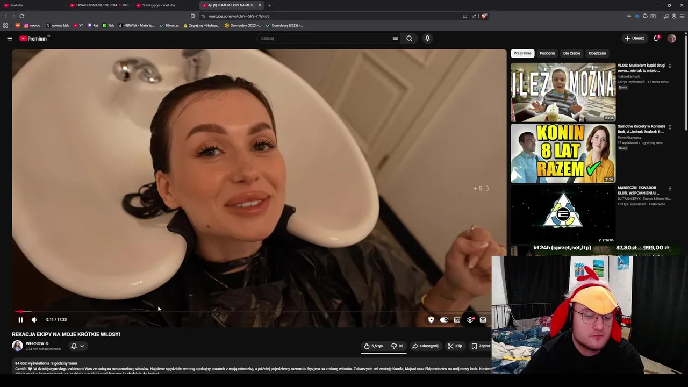Open the YouTube hamburger guide menu
This screenshot has width=688, height=387.
[x=9, y=38]
